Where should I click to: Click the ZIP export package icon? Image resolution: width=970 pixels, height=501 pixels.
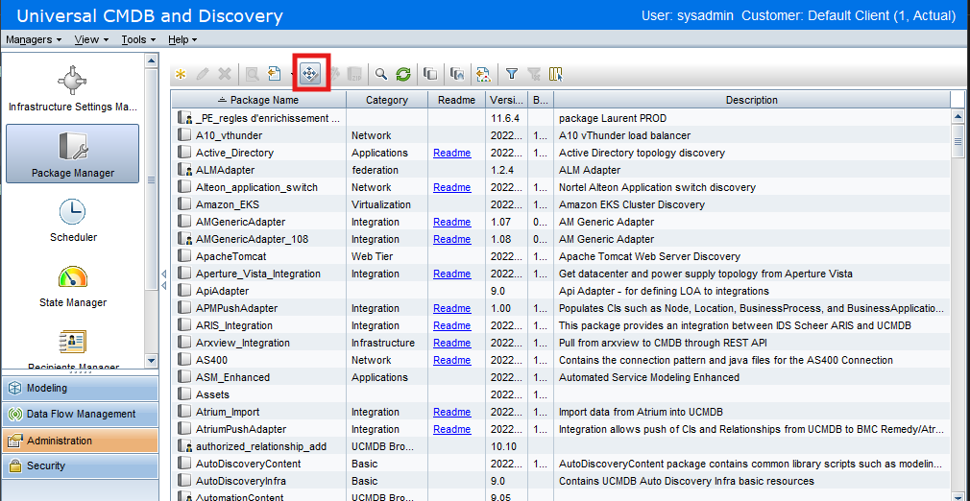tap(354, 75)
